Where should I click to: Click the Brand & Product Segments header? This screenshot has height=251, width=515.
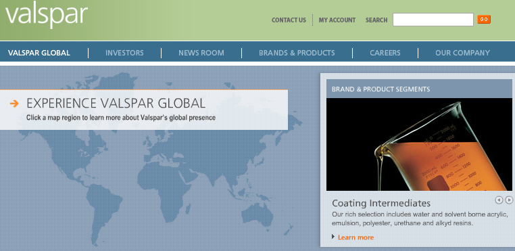tap(419, 89)
